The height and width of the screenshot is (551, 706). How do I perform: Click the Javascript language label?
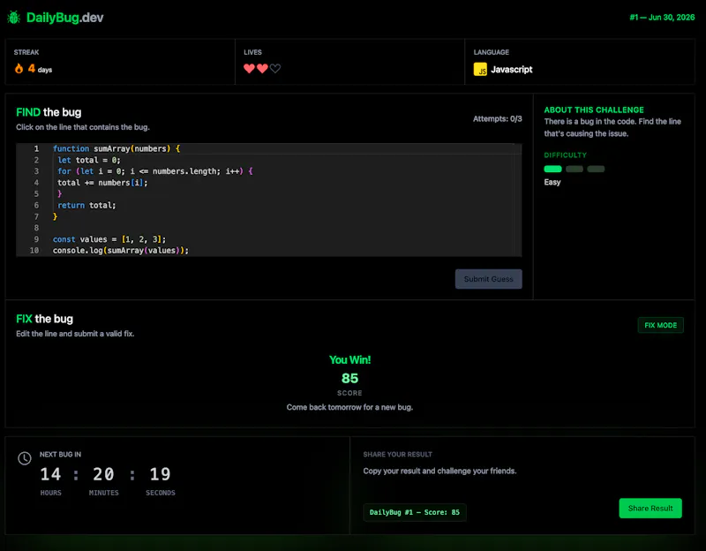click(512, 70)
